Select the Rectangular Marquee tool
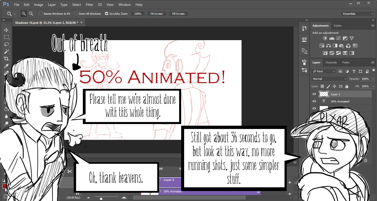377x201 pixels. pos(6,37)
